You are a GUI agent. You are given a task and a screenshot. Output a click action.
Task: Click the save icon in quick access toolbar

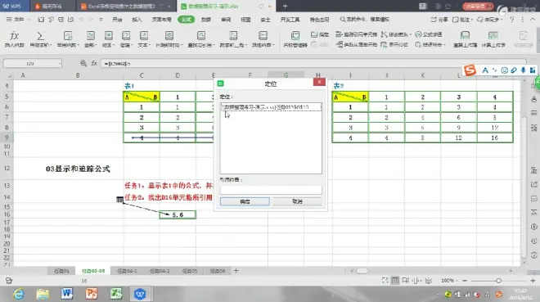pyautogui.click(x=41, y=20)
